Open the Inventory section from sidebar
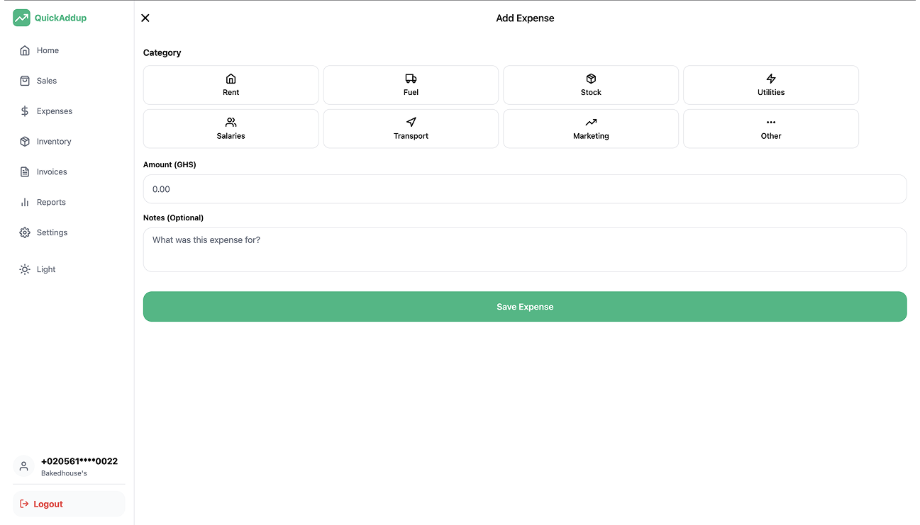 (x=53, y=141)
